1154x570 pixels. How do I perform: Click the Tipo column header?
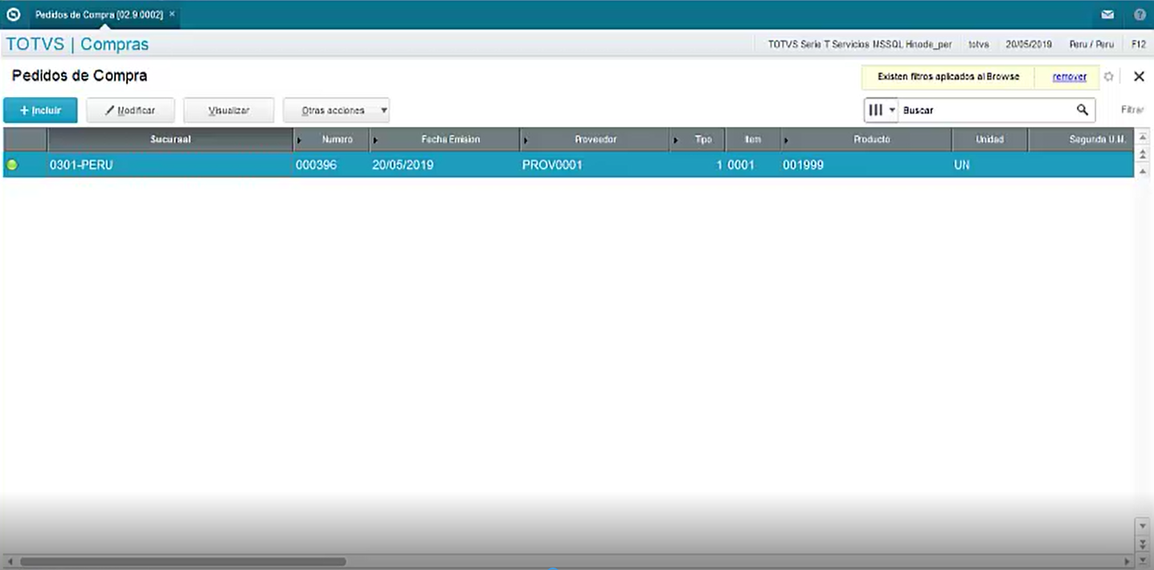(x=698, y=140)
